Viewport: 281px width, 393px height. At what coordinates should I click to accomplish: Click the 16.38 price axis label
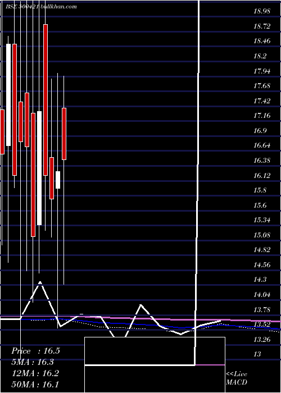point(262,161)
